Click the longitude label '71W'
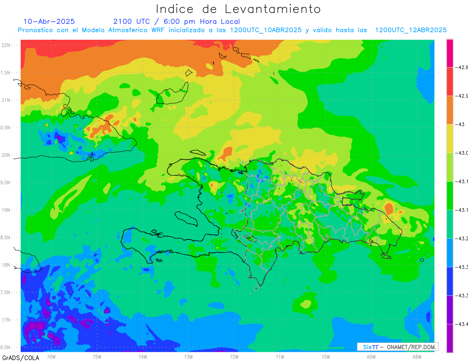 [280, 357]
